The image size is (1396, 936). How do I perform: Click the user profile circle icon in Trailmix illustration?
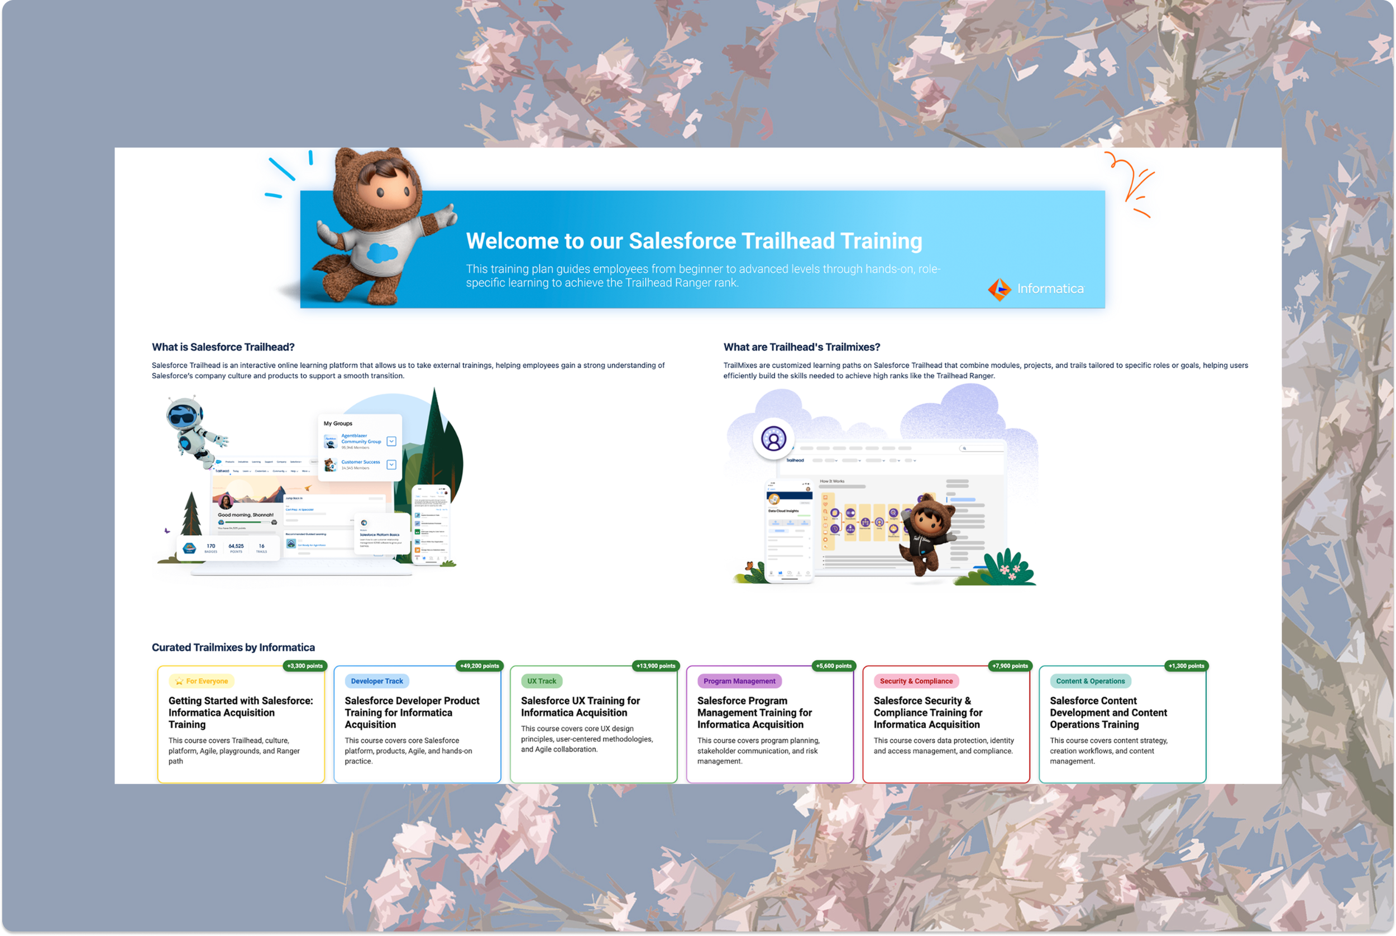[x=773, y=439]
